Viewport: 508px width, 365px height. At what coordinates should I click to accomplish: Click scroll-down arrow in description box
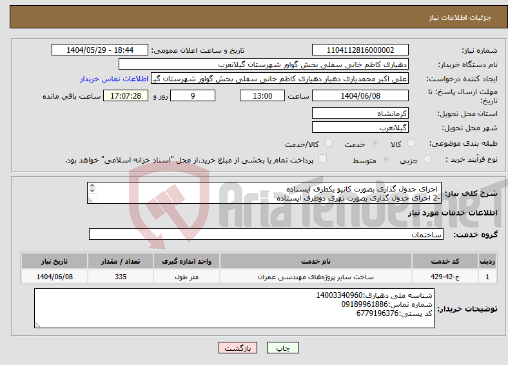(x=92, y=190)
